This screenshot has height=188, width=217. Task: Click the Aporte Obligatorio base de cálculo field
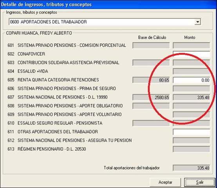pyautogui.click(x=151, y=106)
